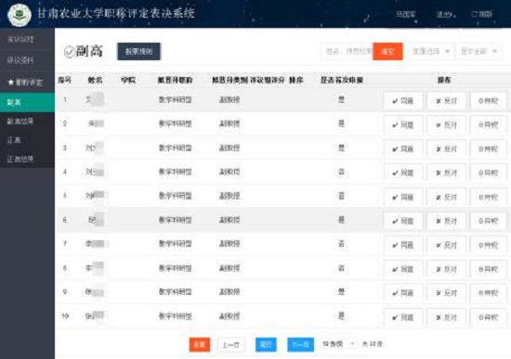511x359 pixels.
Task: Click the orange clear button beside search
Action: tap(387, 51)
